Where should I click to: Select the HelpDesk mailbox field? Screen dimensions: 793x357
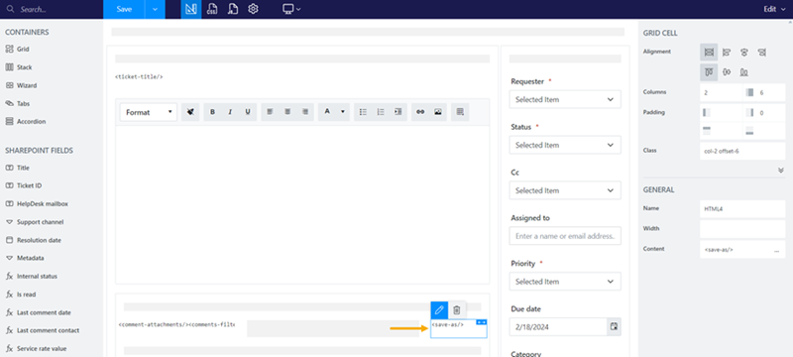[37, 203]
